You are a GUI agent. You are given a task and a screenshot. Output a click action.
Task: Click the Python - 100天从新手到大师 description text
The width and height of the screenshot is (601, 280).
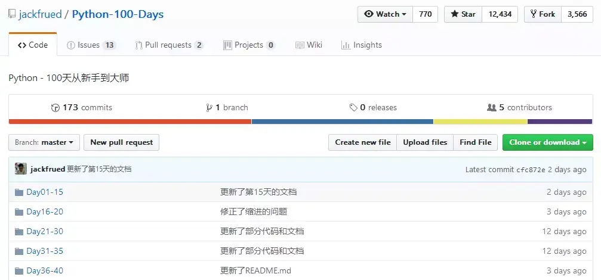click(69, 79)
